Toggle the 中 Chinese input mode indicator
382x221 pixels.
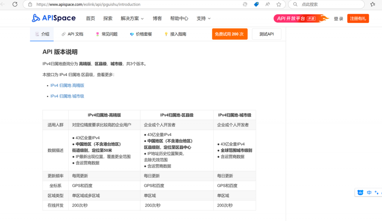[x=369, y=193]
